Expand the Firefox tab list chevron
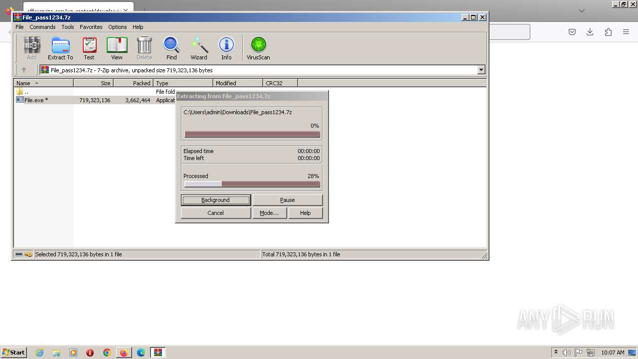Screen dimensions: 638x359 point(582,10)
